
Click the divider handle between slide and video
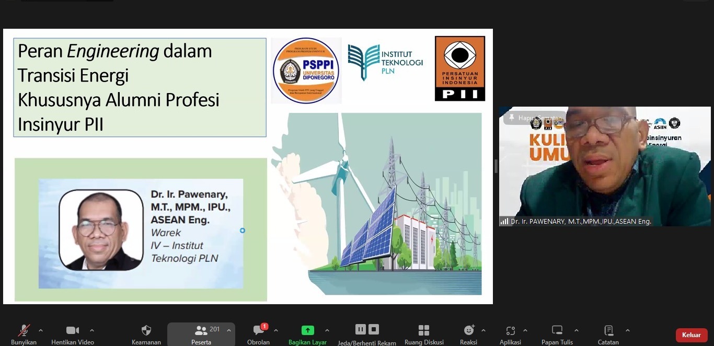[x=496, y=166]
